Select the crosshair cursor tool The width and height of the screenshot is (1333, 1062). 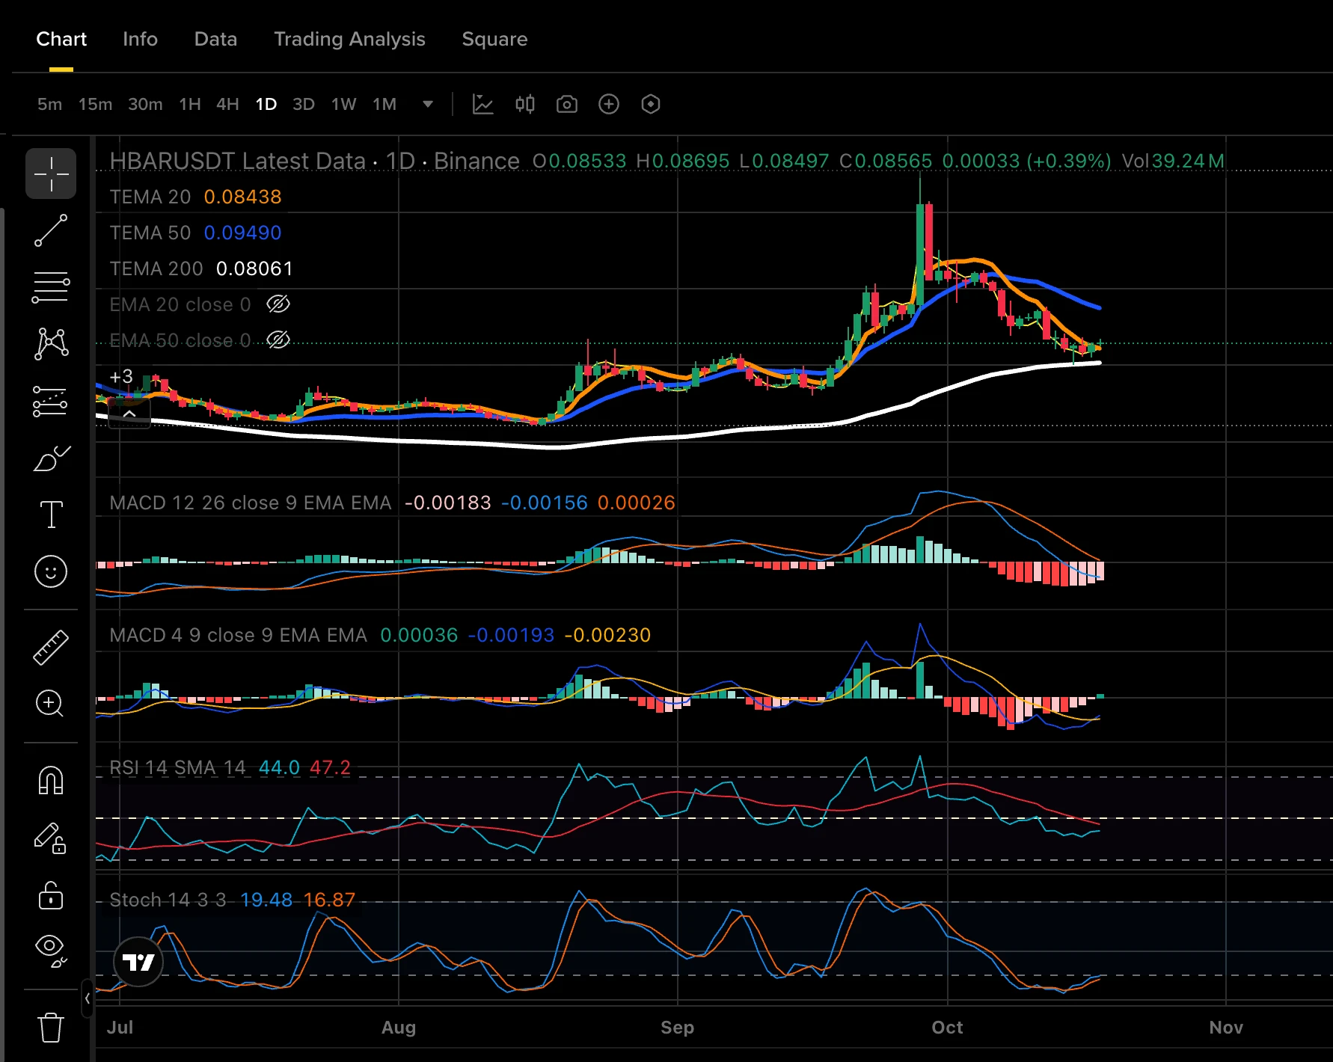51,174
